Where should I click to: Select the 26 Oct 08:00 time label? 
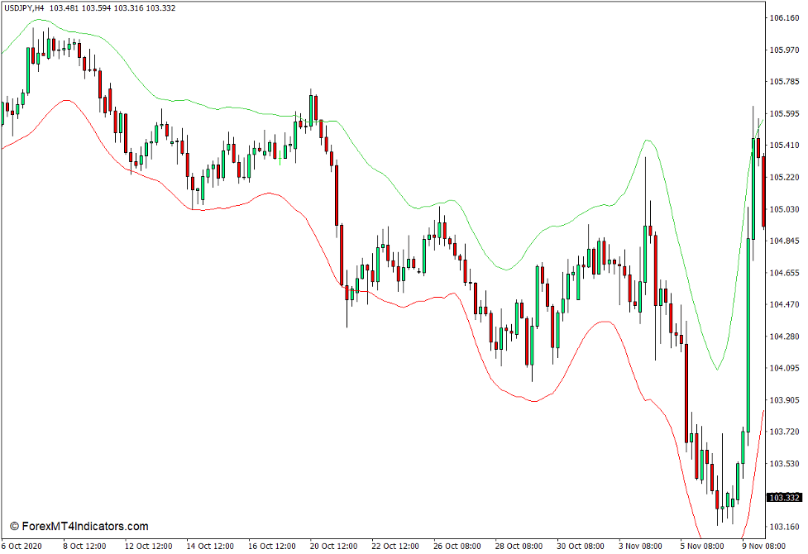[x=457, y=546]
